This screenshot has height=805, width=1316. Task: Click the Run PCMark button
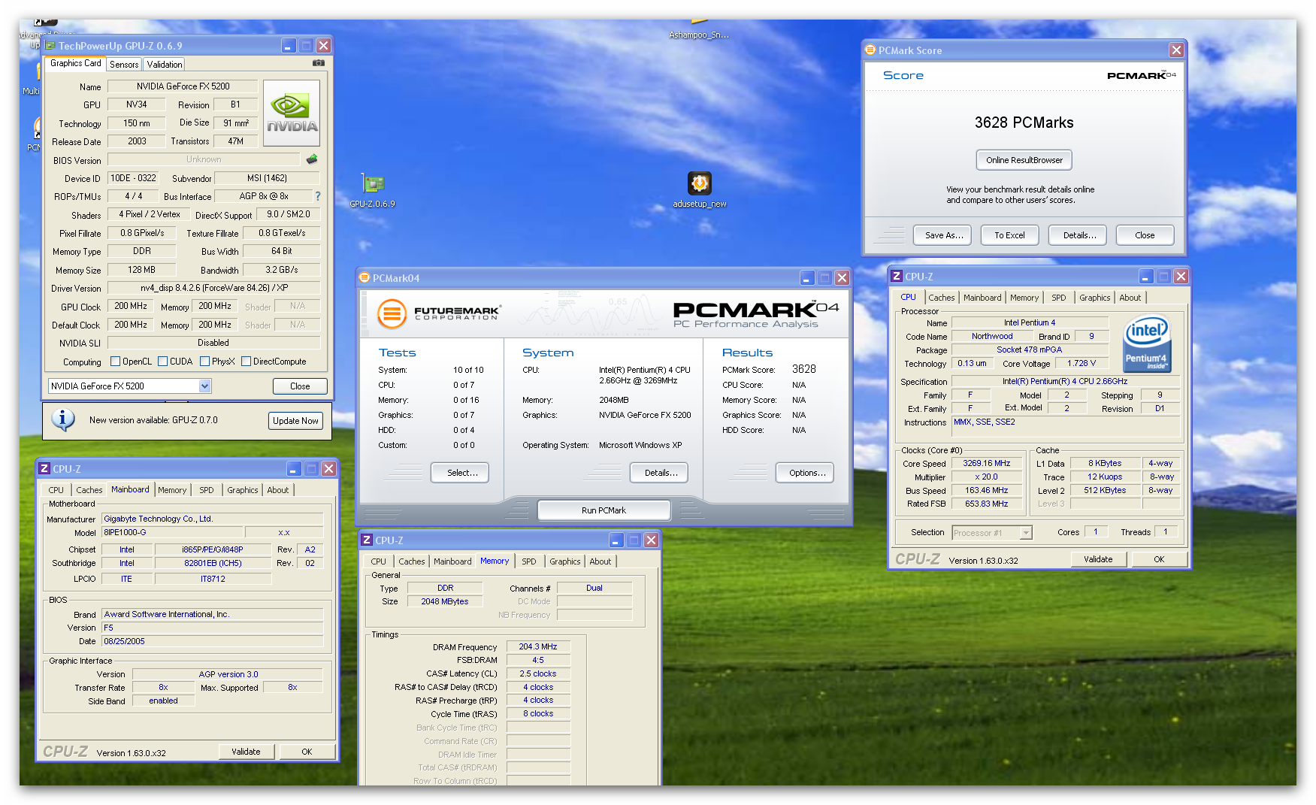pos(604,510)
